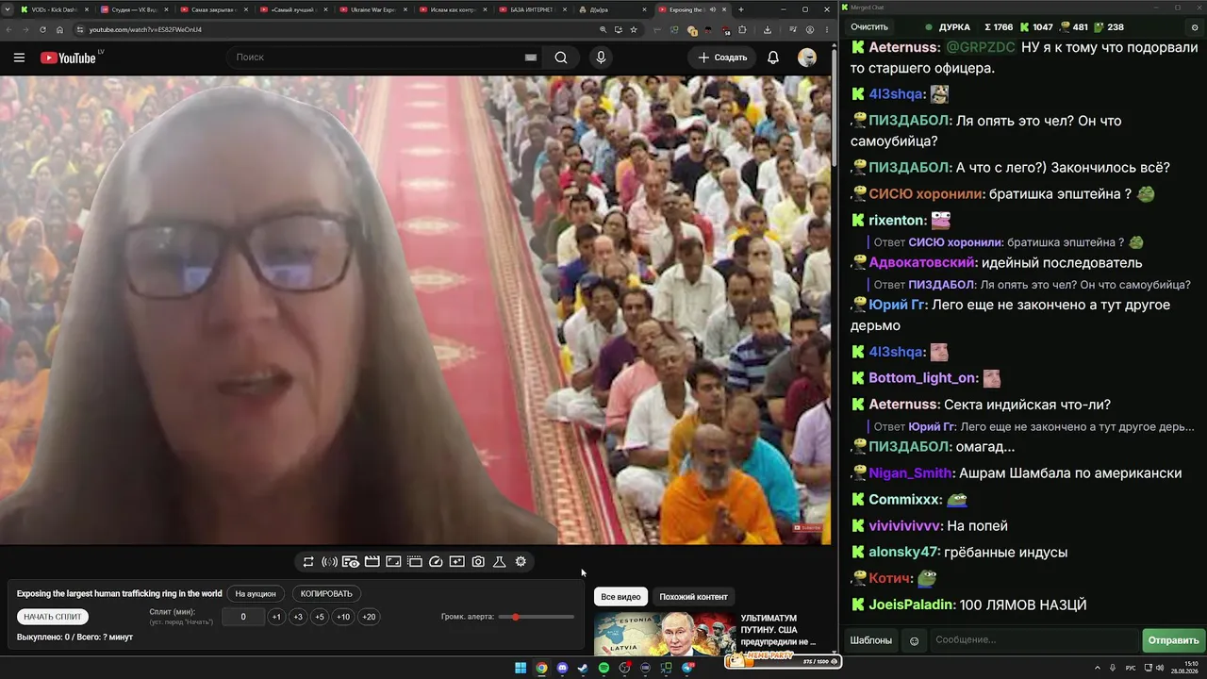Open Spotify from the taskbar

pyautogui.click(x=603, y=669)
